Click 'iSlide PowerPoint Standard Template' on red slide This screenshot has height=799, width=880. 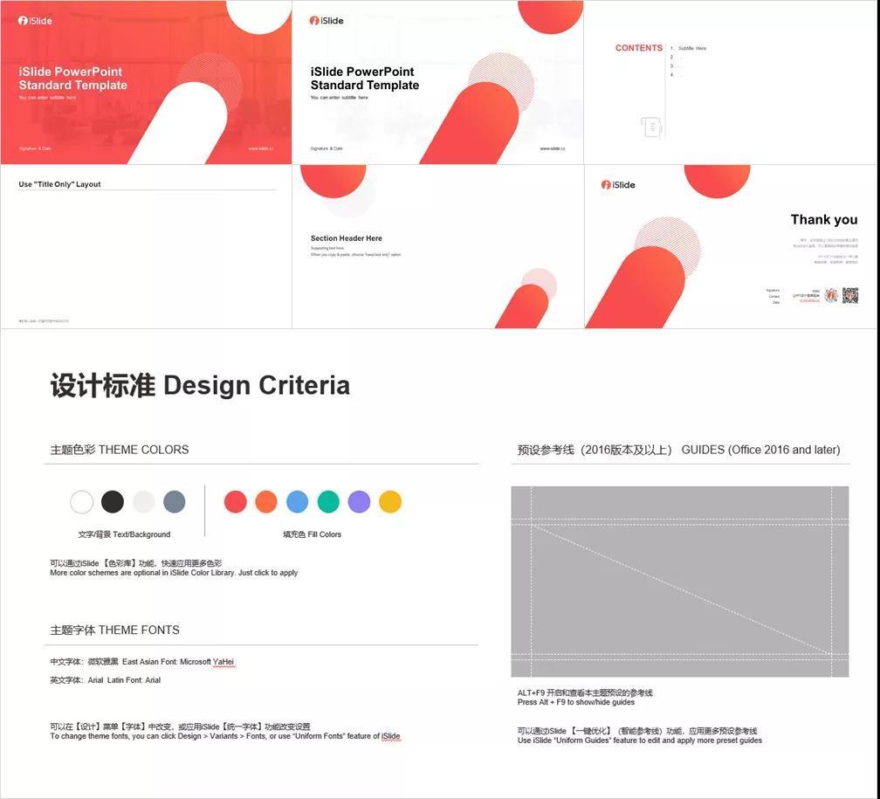point(72,79)
